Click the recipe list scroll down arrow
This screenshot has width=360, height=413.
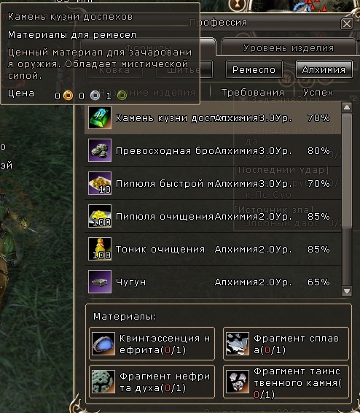pyautogui.click(x=347, y=291)
